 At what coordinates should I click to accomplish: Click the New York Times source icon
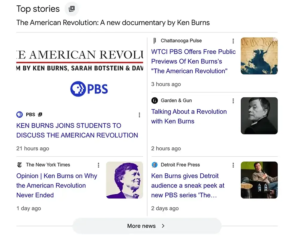(x=20, y=165)
